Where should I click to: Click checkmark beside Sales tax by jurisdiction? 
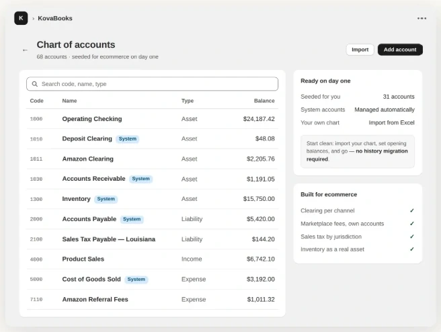pyautogui.click(x=411, y=237)
